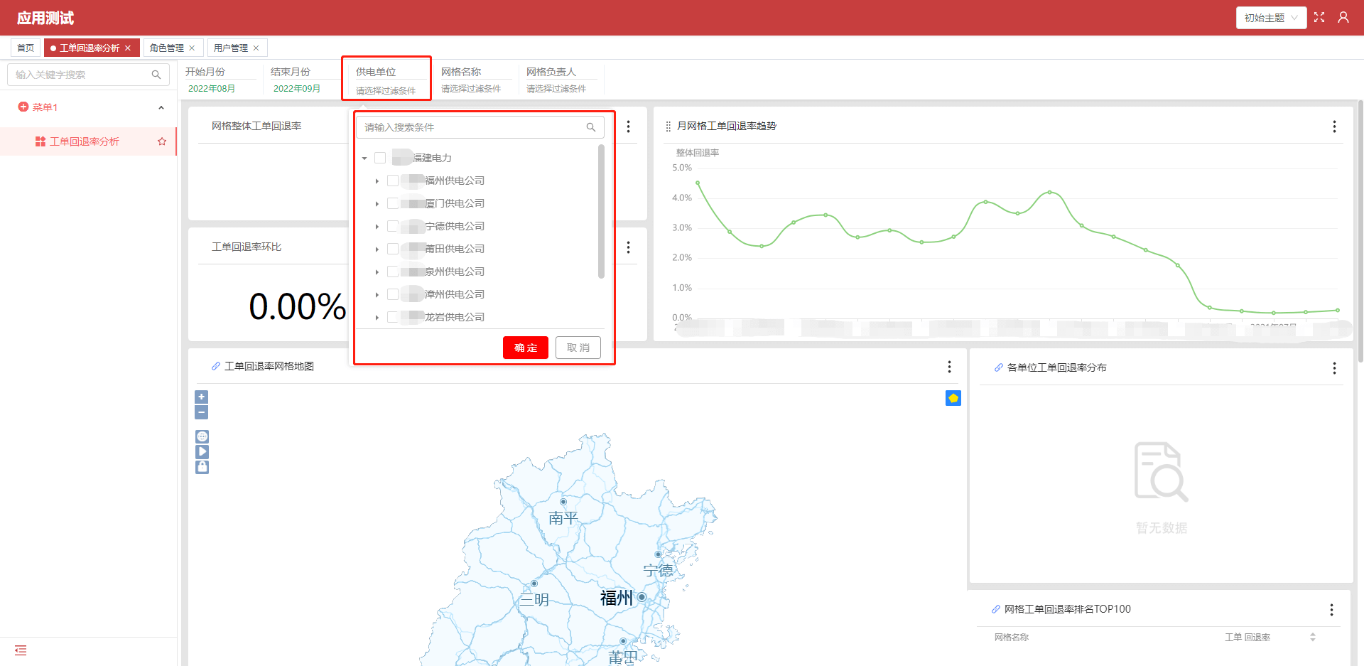Click the map lock icon

(x=202, y=467)
